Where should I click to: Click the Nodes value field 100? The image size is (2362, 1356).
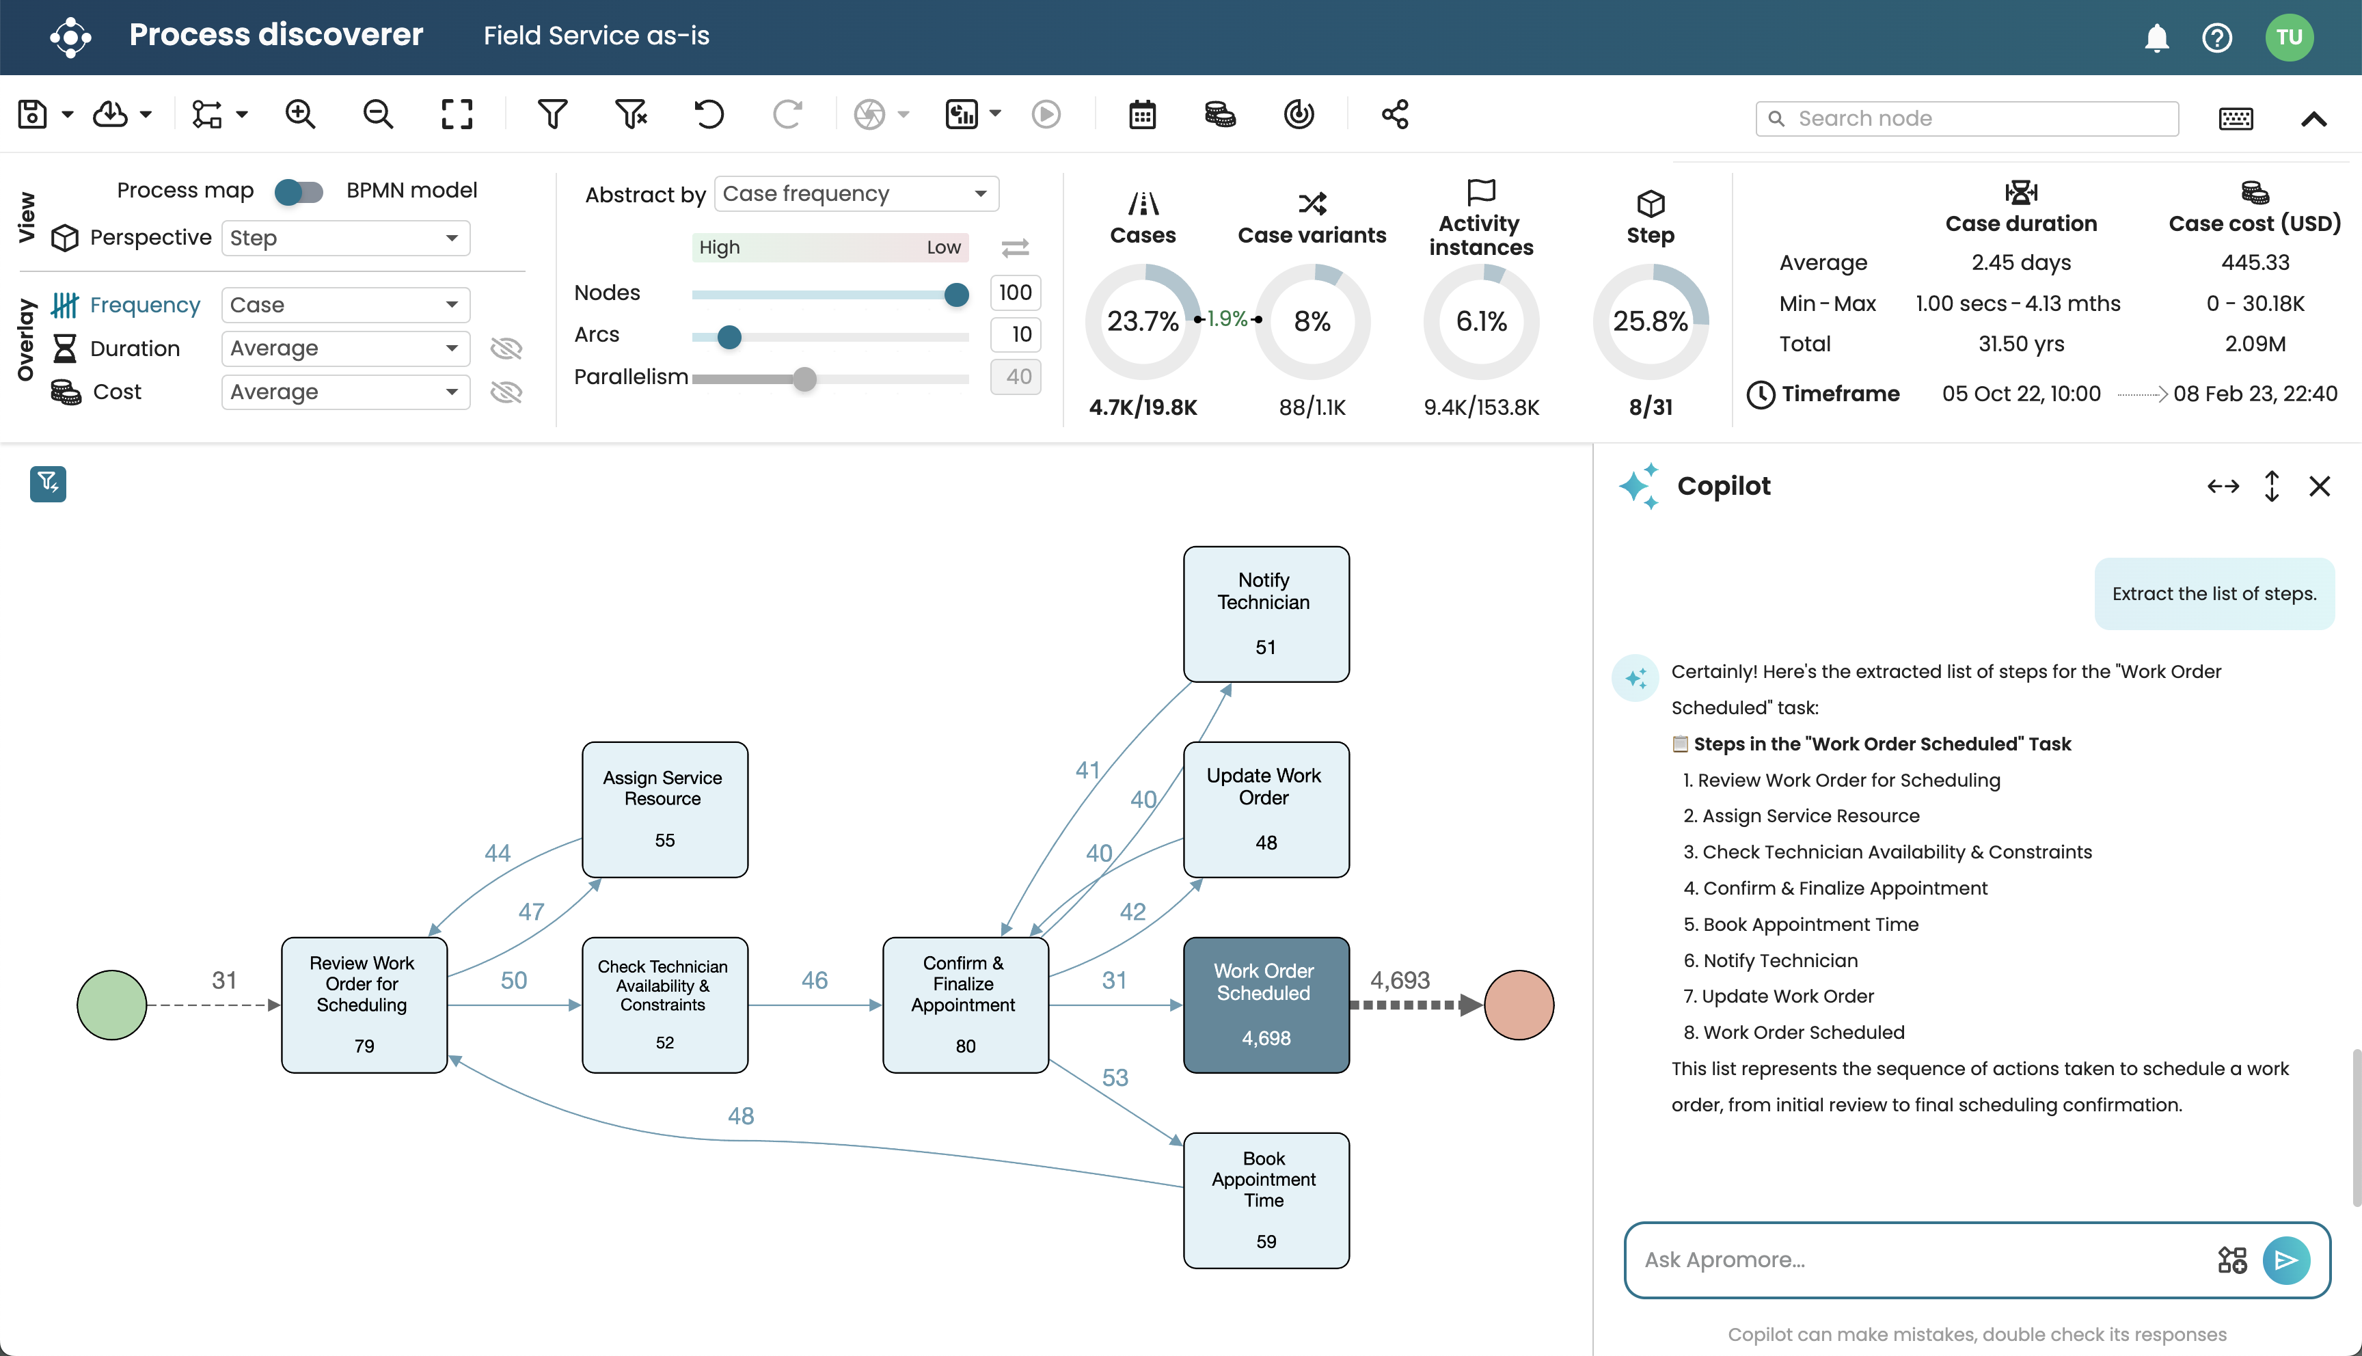pyautogui.click(x=1015, y=293)
